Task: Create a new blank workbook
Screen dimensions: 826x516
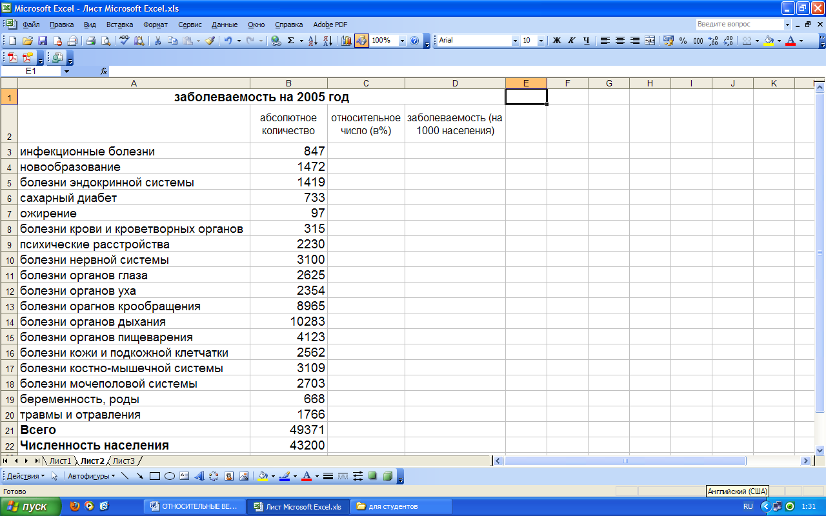Action: (12, 41)
